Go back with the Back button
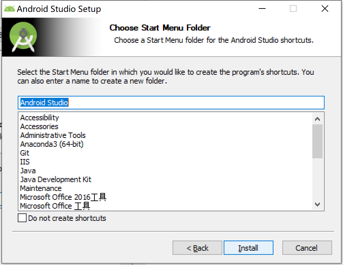 pos(197,248)
